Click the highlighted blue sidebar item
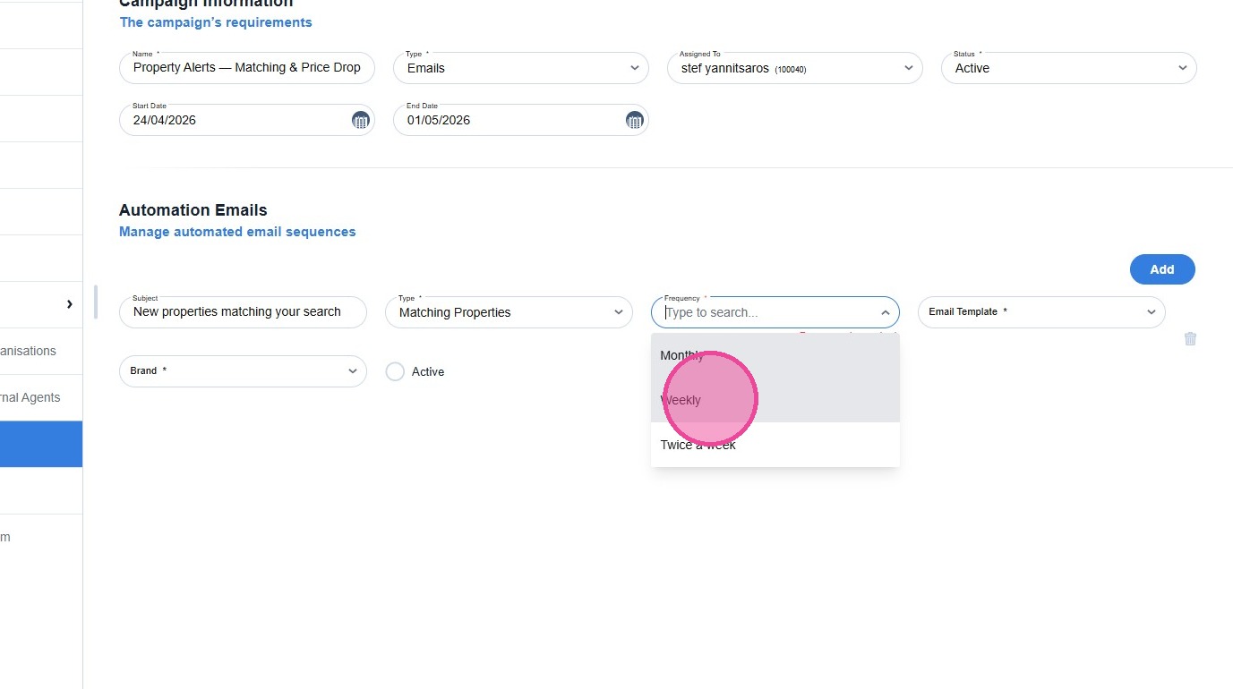1233x689 pixels. [x=41, y=444]
